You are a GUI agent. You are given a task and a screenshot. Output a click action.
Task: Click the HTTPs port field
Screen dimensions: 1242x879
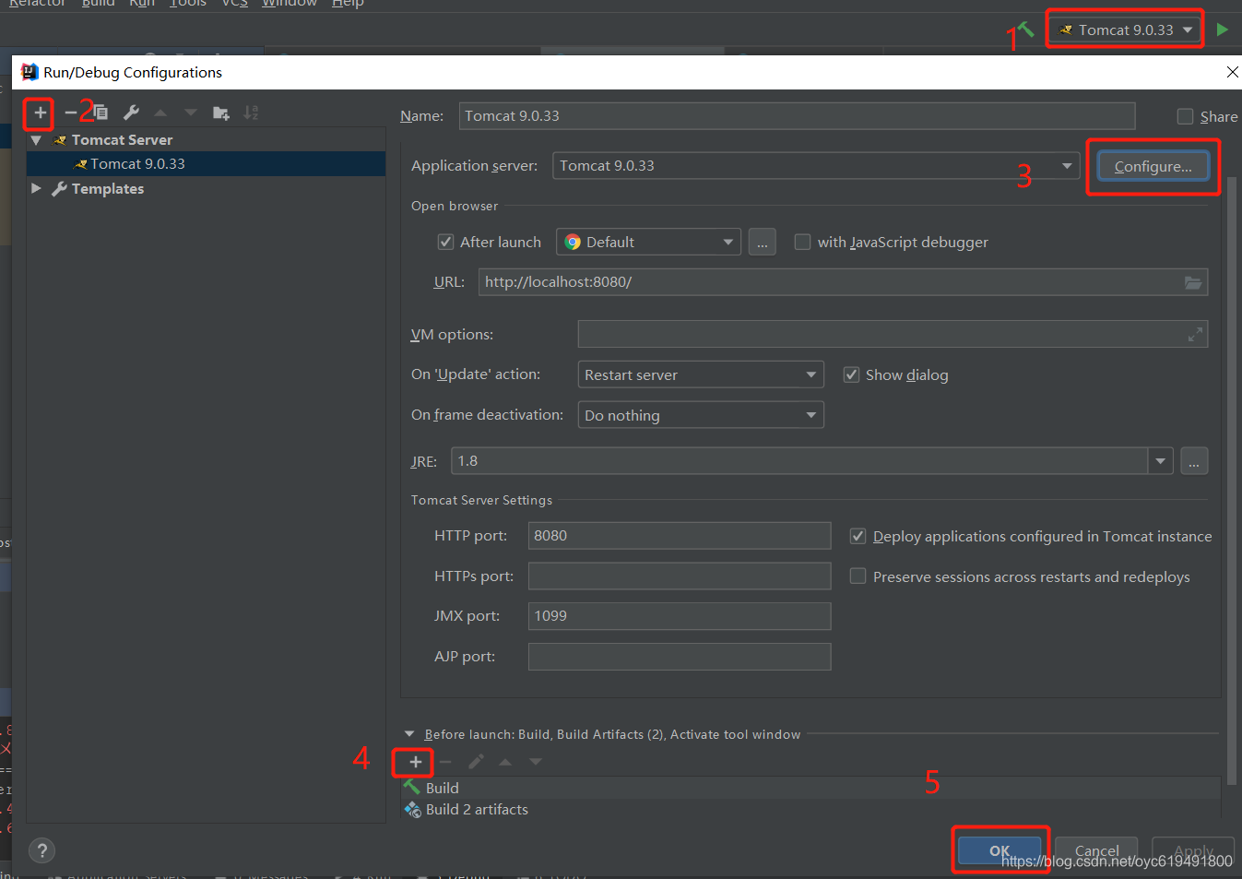680,576
